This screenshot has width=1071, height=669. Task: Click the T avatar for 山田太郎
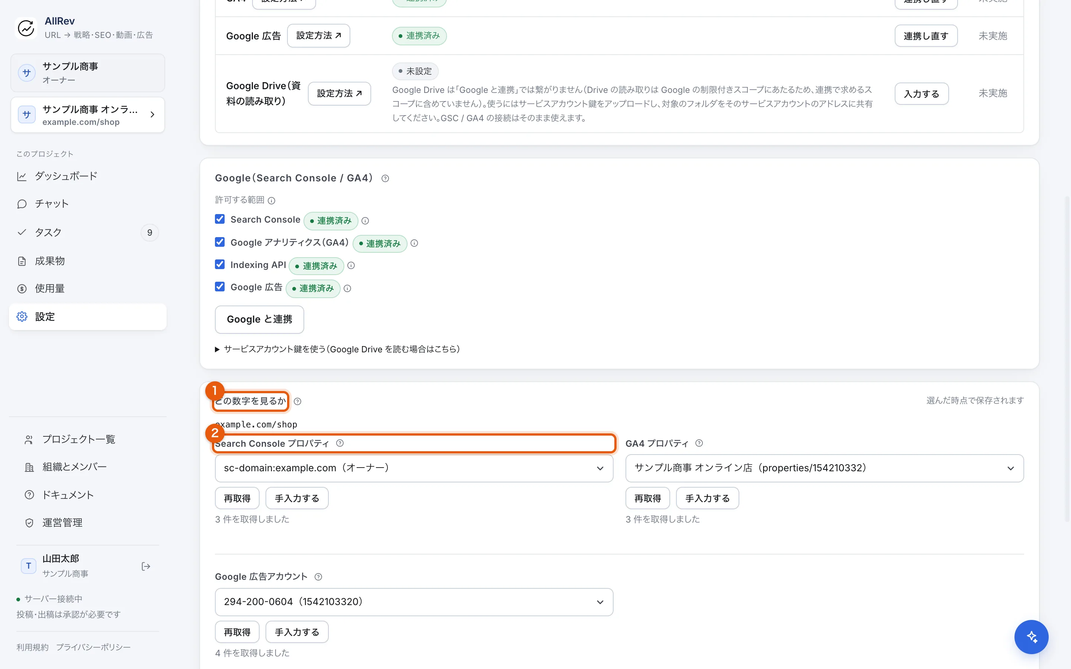(x=28, y=566)
